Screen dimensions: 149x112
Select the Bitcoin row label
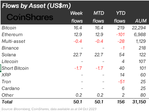coord(9,28)
